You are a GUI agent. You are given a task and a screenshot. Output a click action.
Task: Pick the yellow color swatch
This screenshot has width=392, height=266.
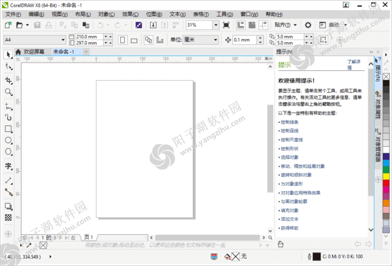(386, 177)
